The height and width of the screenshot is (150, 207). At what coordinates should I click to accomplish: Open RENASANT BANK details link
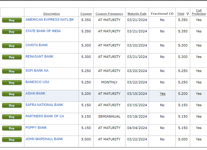[x=39, y=57]
